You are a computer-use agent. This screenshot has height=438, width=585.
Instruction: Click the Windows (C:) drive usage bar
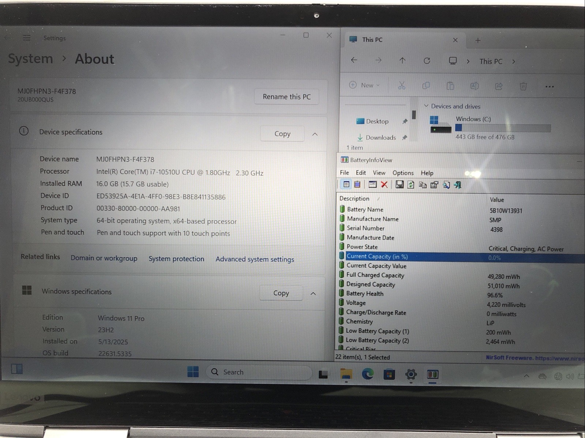(x=503, y=128)
